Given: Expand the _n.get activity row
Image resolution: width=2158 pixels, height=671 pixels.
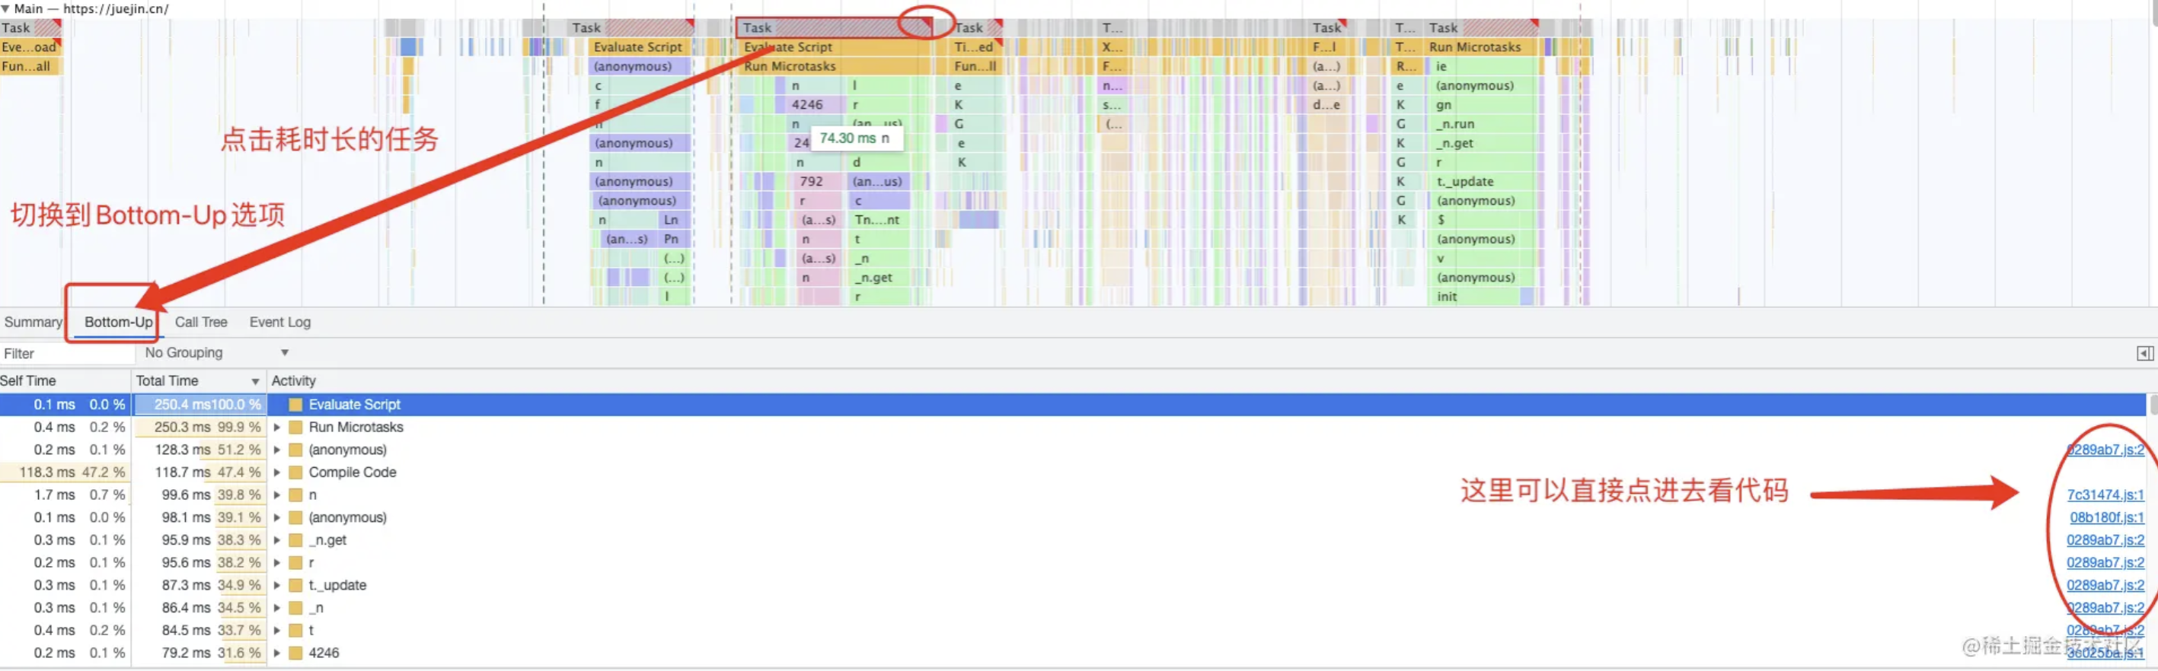Looking at the screenshot, I should point(276,540).
